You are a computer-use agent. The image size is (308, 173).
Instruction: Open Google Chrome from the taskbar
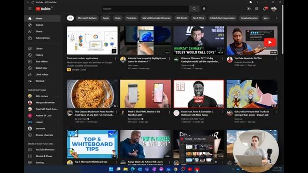175,169
